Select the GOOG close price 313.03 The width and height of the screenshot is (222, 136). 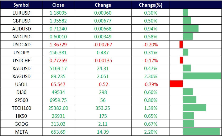pos(58,124)
